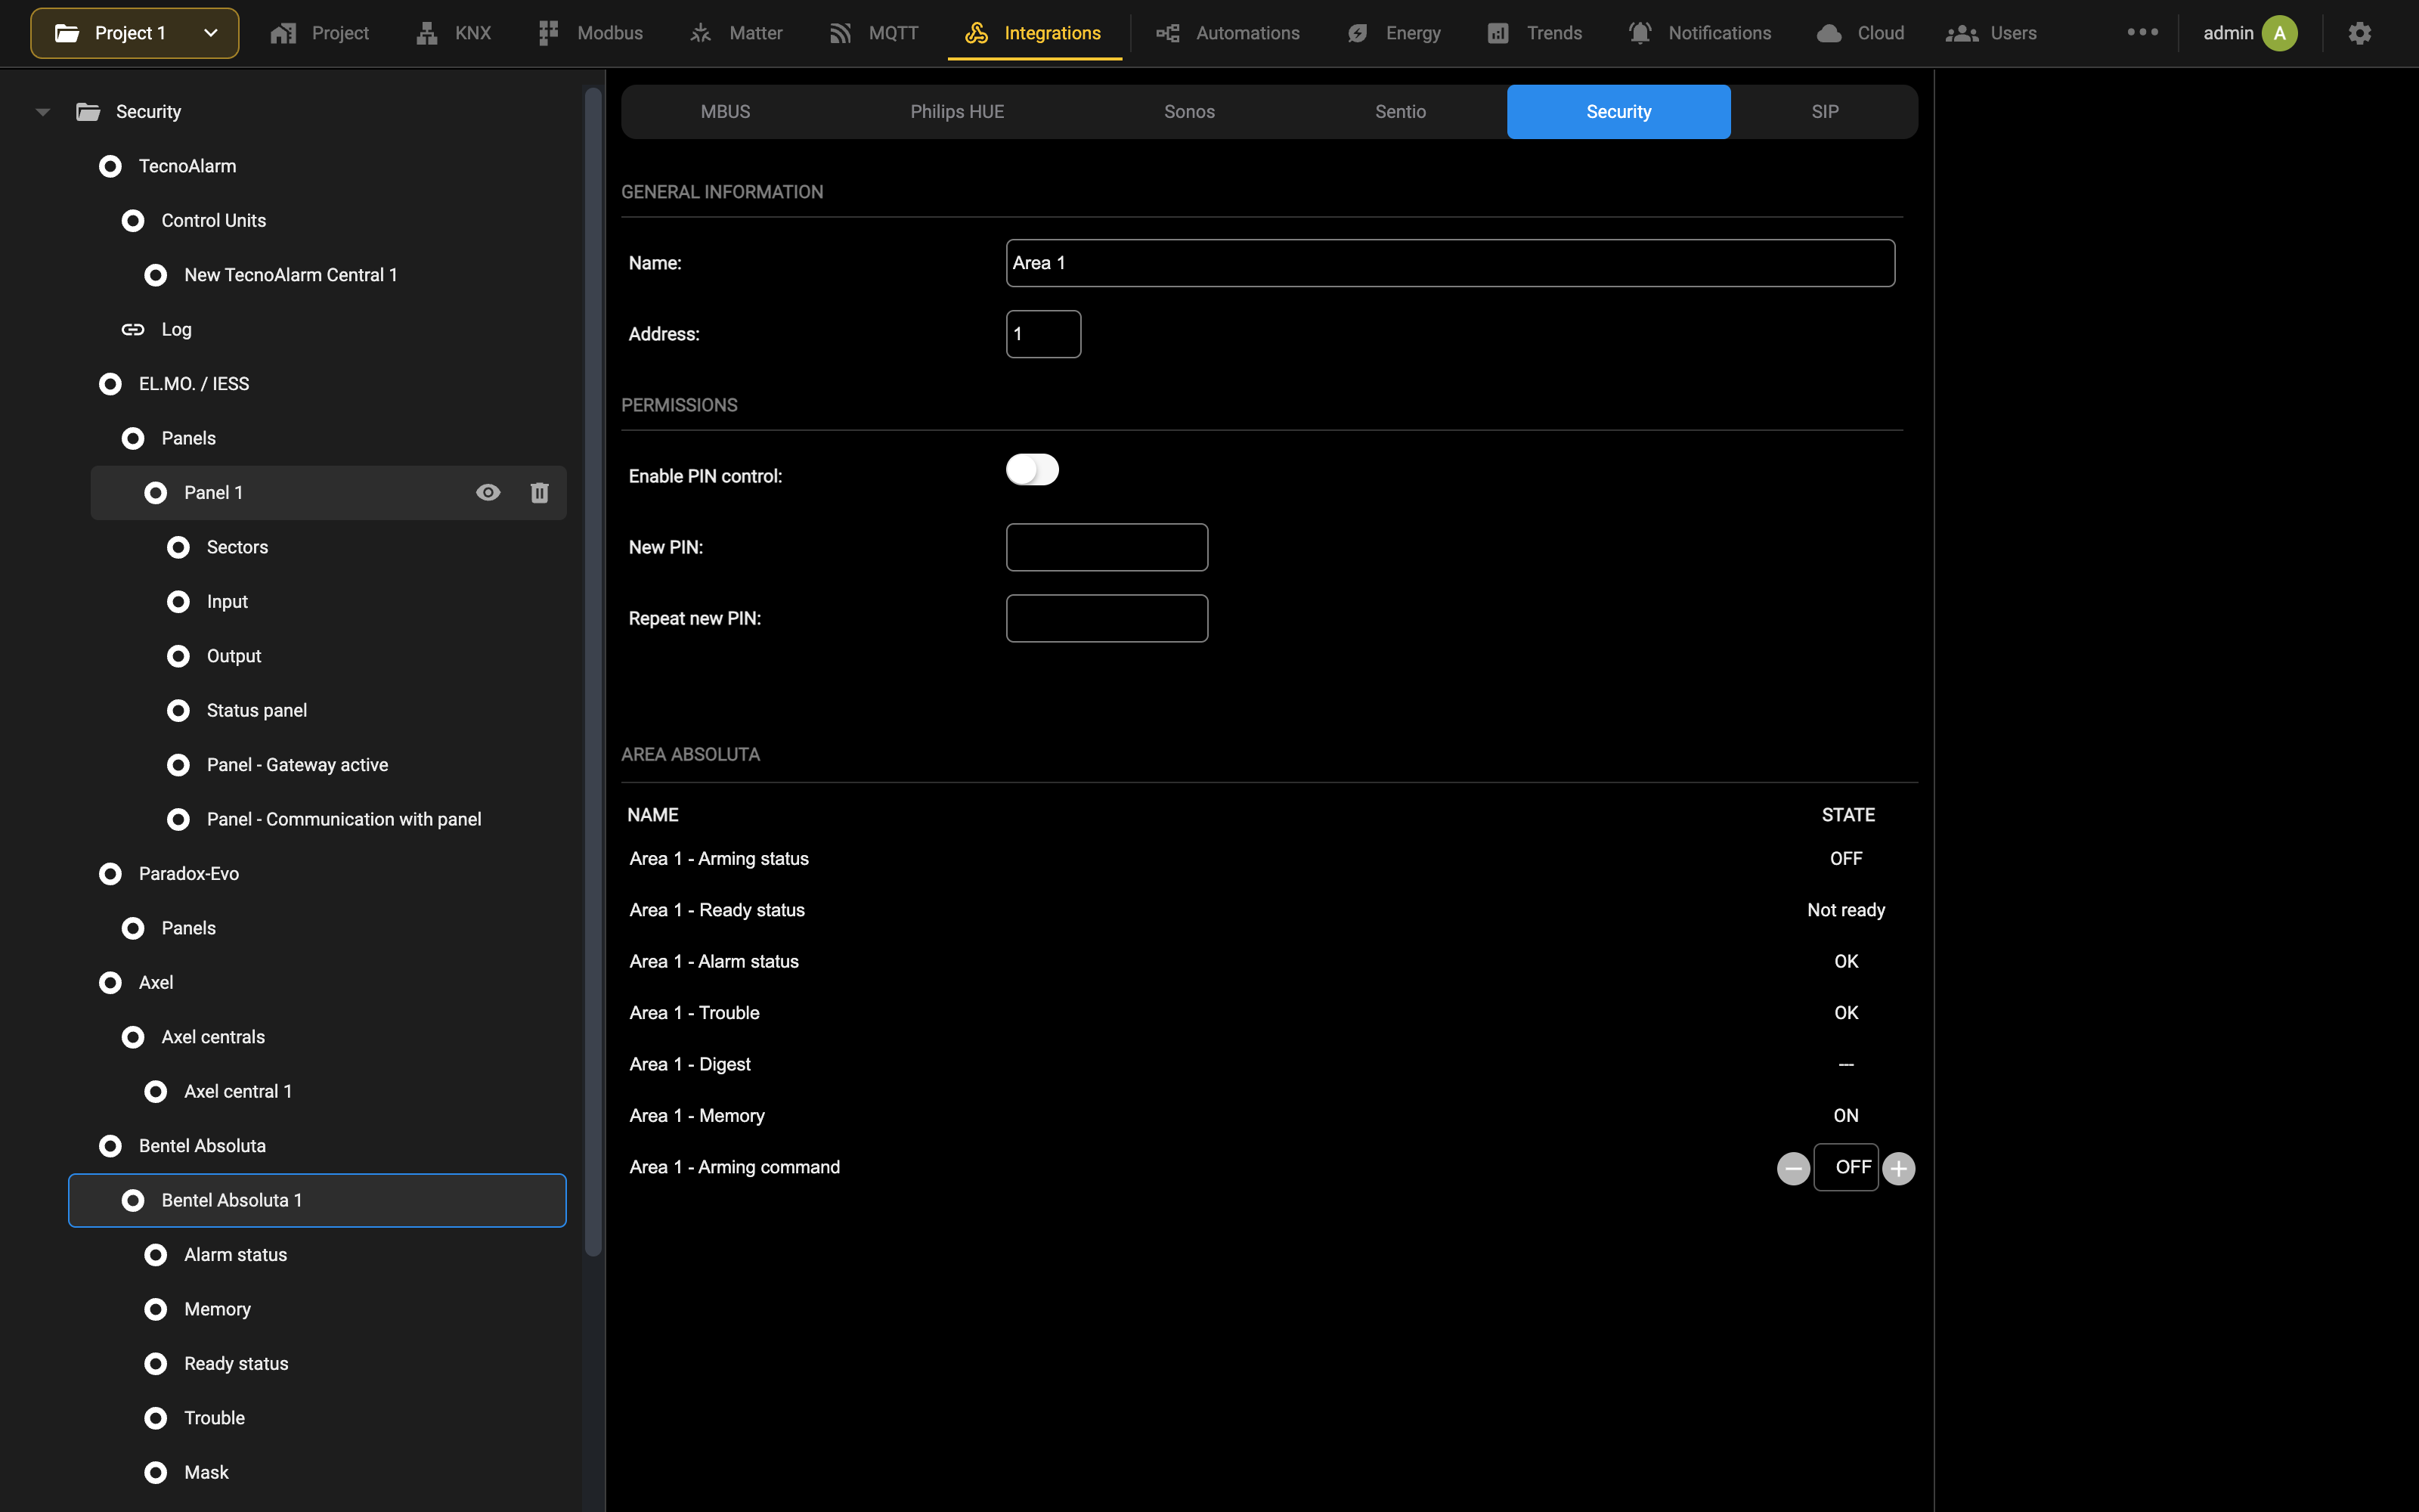Go to the Energy section
The width and height of the screenshot is (2419, 1512).
coord(1393,33)
